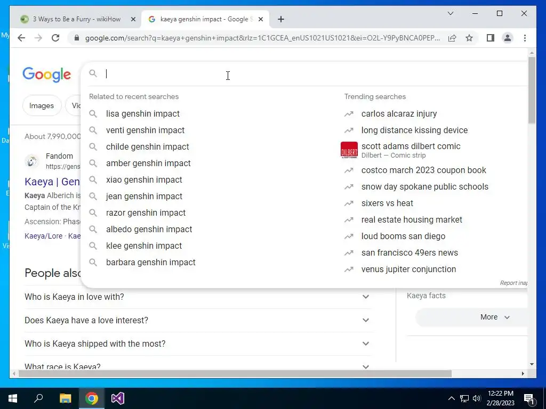Click in the Google search text field
The width and height of the screenshot is (546, 409).
314,73
